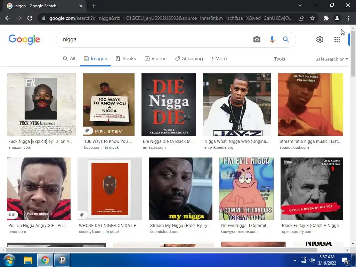Screen dimensions: 356x267
Task: Go back to the previous page
Action: (8, 18)
